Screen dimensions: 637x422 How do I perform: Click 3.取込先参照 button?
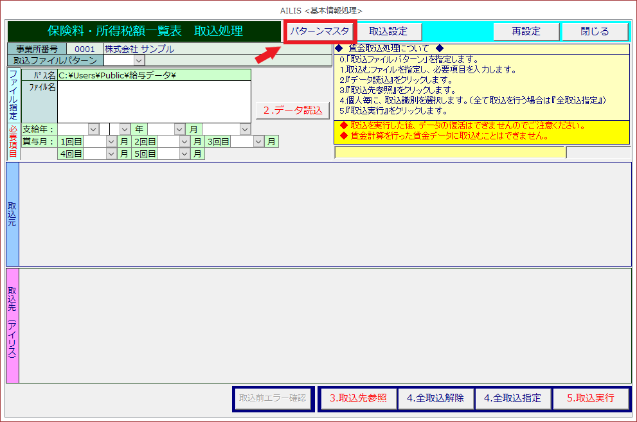click(358, 398)
